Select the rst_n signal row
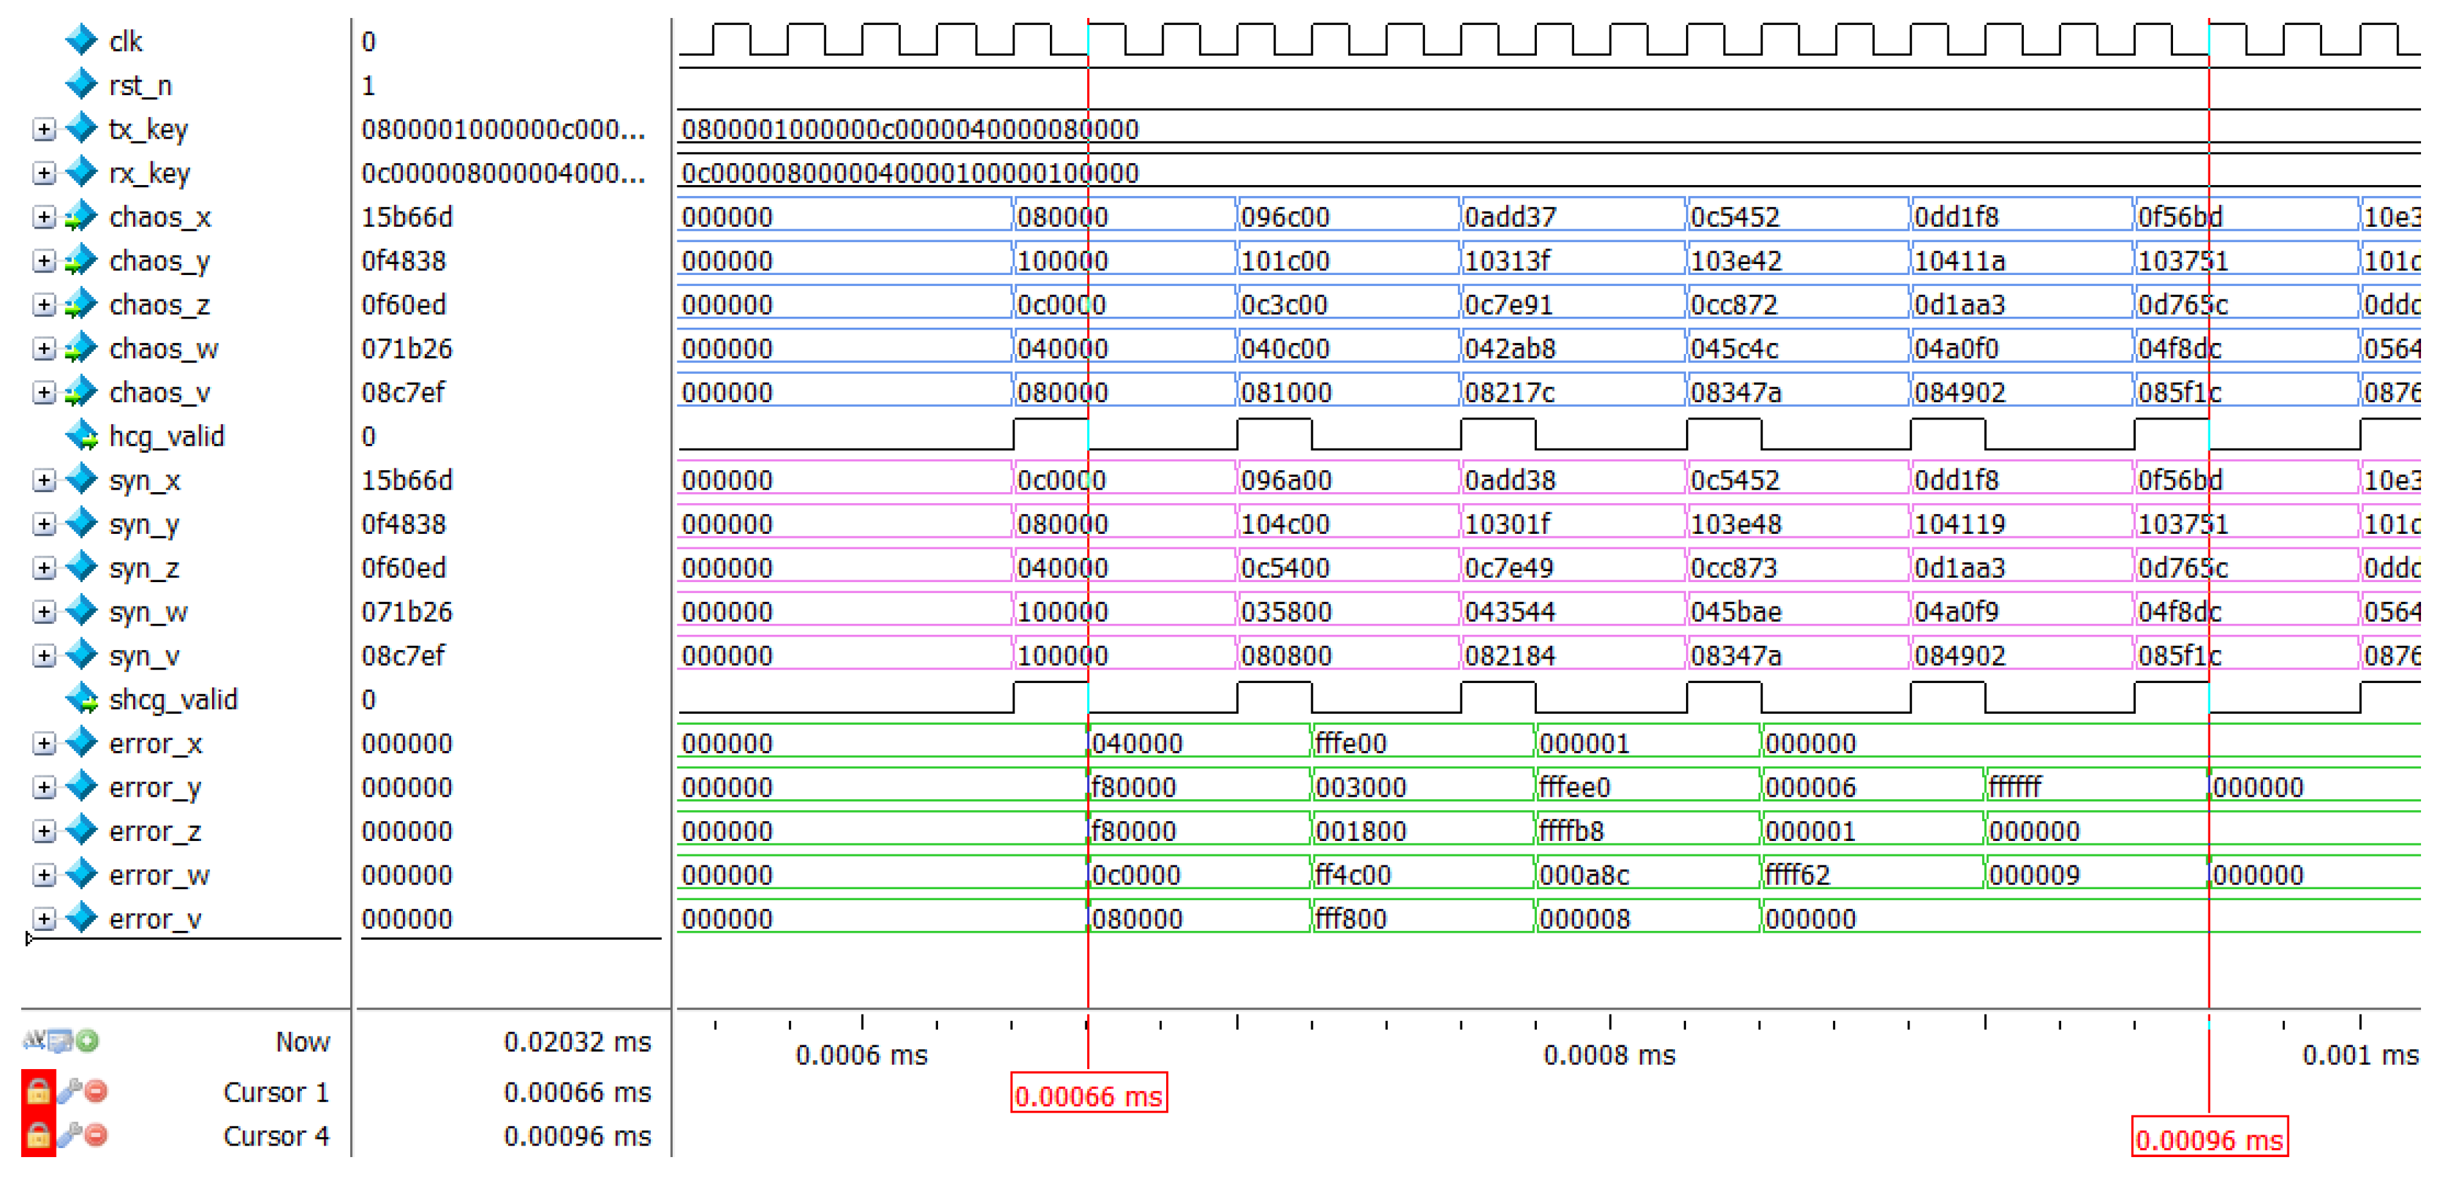Image resolution: width=2439 pixels, height=1186 pixels. (x=140, y=85)
